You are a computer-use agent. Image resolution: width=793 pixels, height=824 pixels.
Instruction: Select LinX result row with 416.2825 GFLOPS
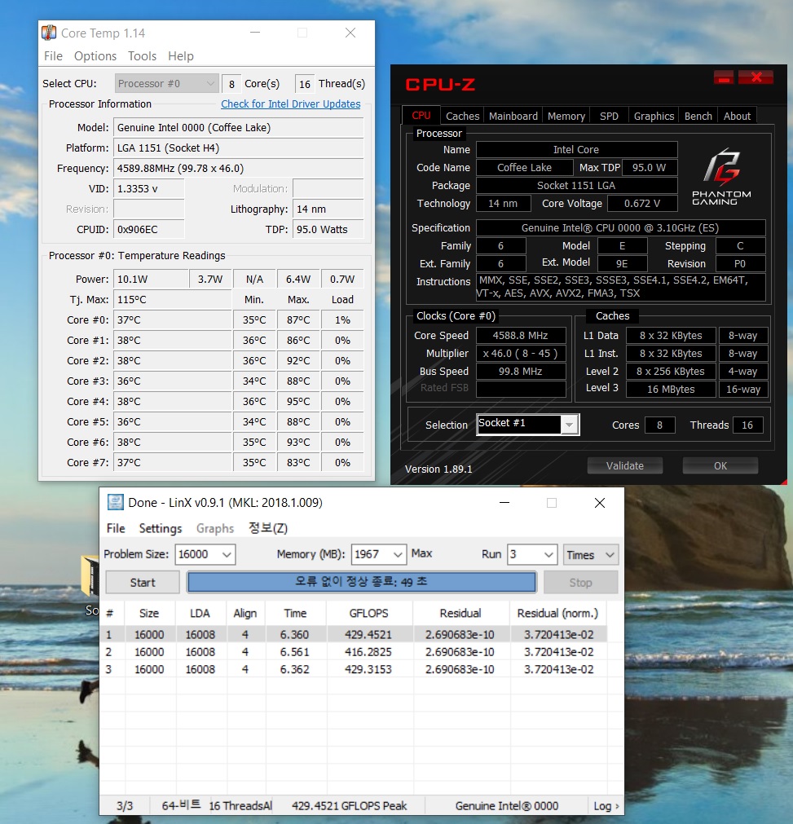coord(353,652)
